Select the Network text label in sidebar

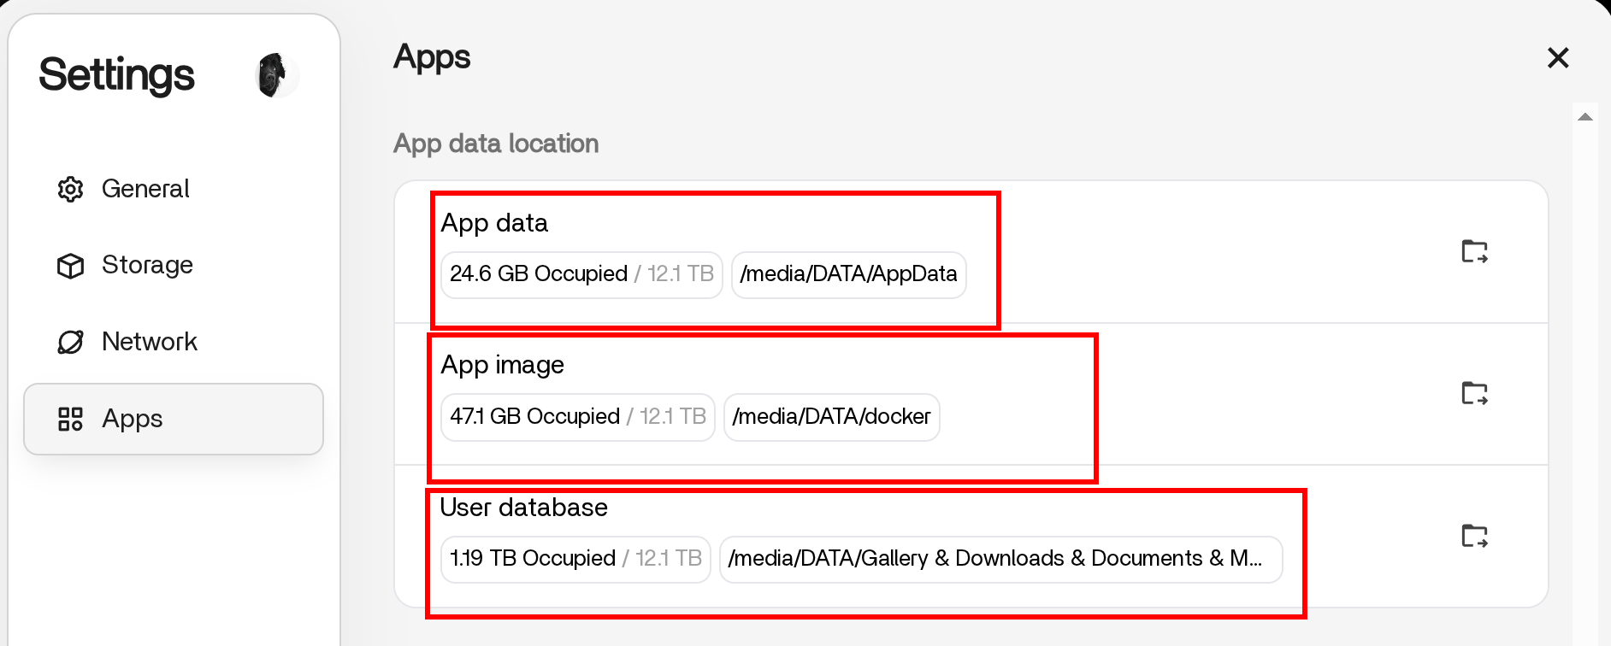click(x=150, y=342)
